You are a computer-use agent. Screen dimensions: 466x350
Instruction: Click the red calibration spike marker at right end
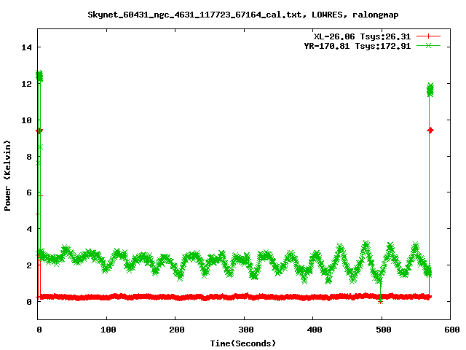tap(430, 130)
